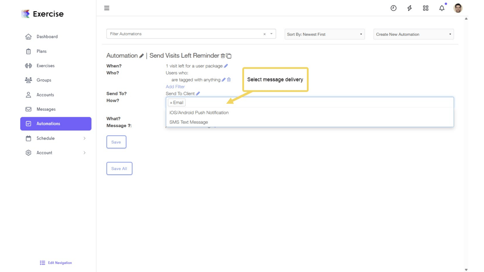The height and width of the screenshot is (272, 484).
Task: Duplicate the automation using the copy icon
Action: click(229, 56)
